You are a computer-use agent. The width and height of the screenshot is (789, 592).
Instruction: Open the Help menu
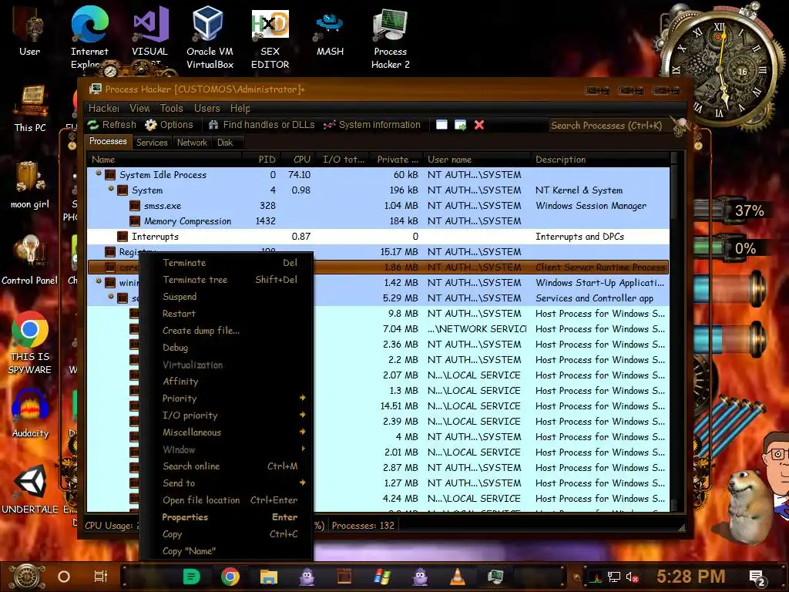(240, 108)
